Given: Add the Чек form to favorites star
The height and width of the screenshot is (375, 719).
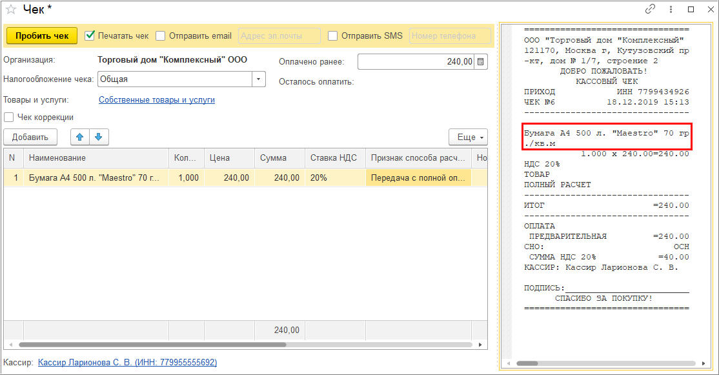Looking at the screenshot, I should point(11,9).
